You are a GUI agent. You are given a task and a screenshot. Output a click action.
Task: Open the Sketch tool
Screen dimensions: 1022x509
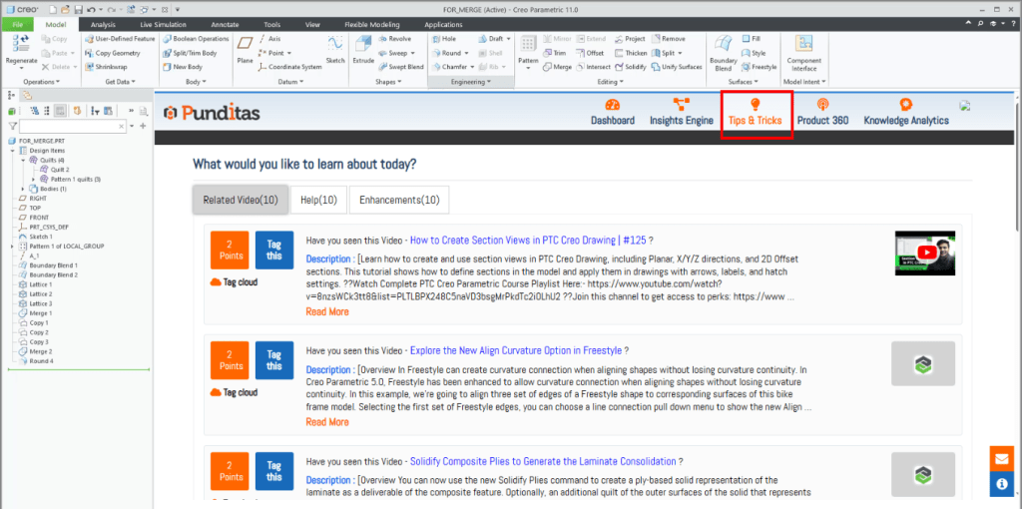pyautogui.click(x=336, y=51)
